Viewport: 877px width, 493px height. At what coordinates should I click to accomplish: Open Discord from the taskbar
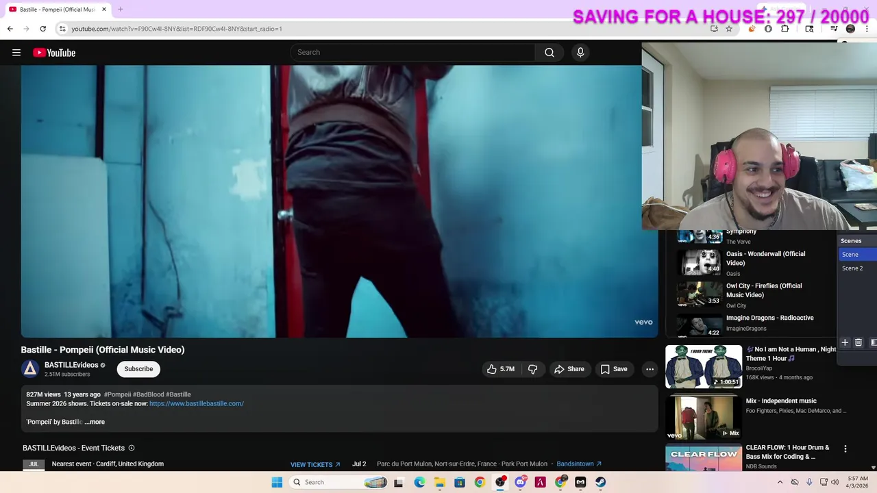[x=520, y=482]
